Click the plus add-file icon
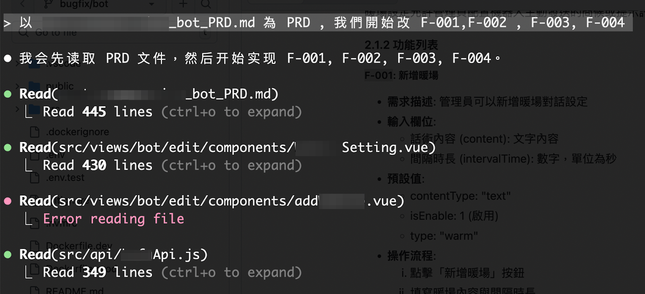The height and width of the screenshot is (294, 645). (x=183, y=4)
